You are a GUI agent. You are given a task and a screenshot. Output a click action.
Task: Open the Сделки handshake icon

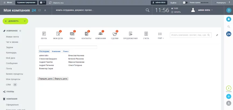115,34
